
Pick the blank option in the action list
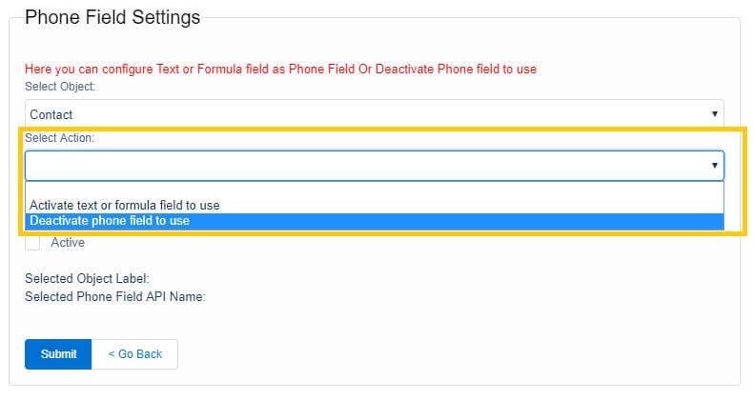[374, 190]
